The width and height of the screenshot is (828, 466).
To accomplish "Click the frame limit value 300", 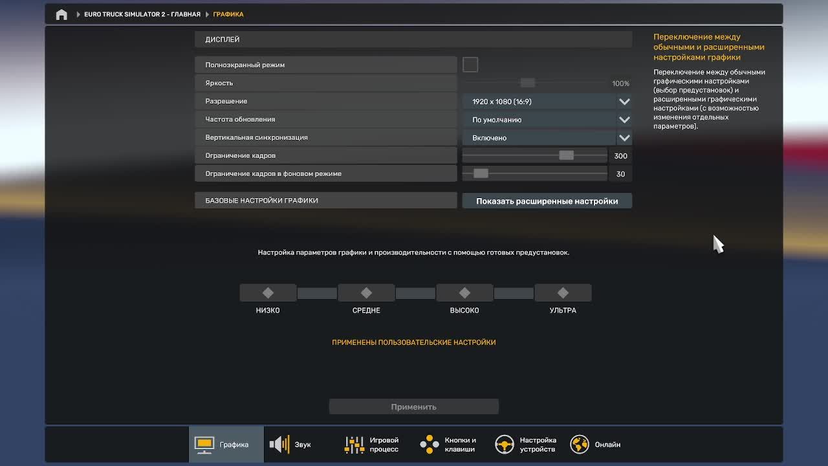I will (621, 156).
